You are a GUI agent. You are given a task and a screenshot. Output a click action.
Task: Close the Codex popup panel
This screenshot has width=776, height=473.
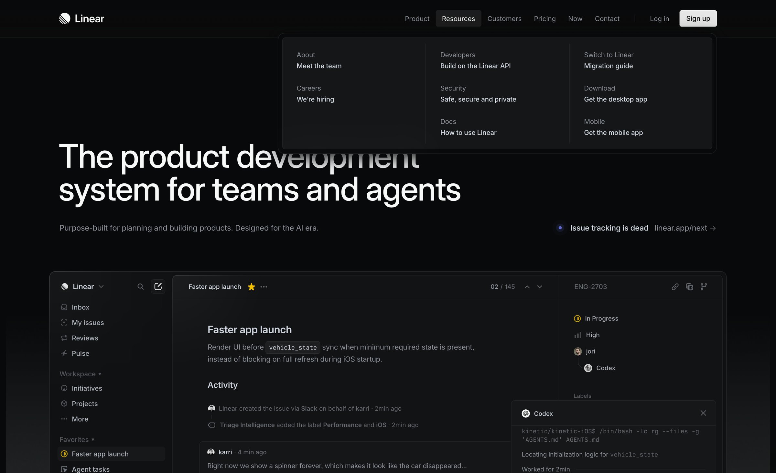(x=703, y=413)
